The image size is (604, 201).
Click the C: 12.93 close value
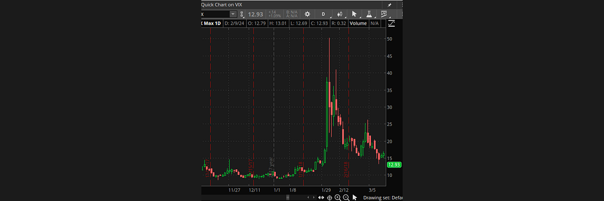coord(319,23)
